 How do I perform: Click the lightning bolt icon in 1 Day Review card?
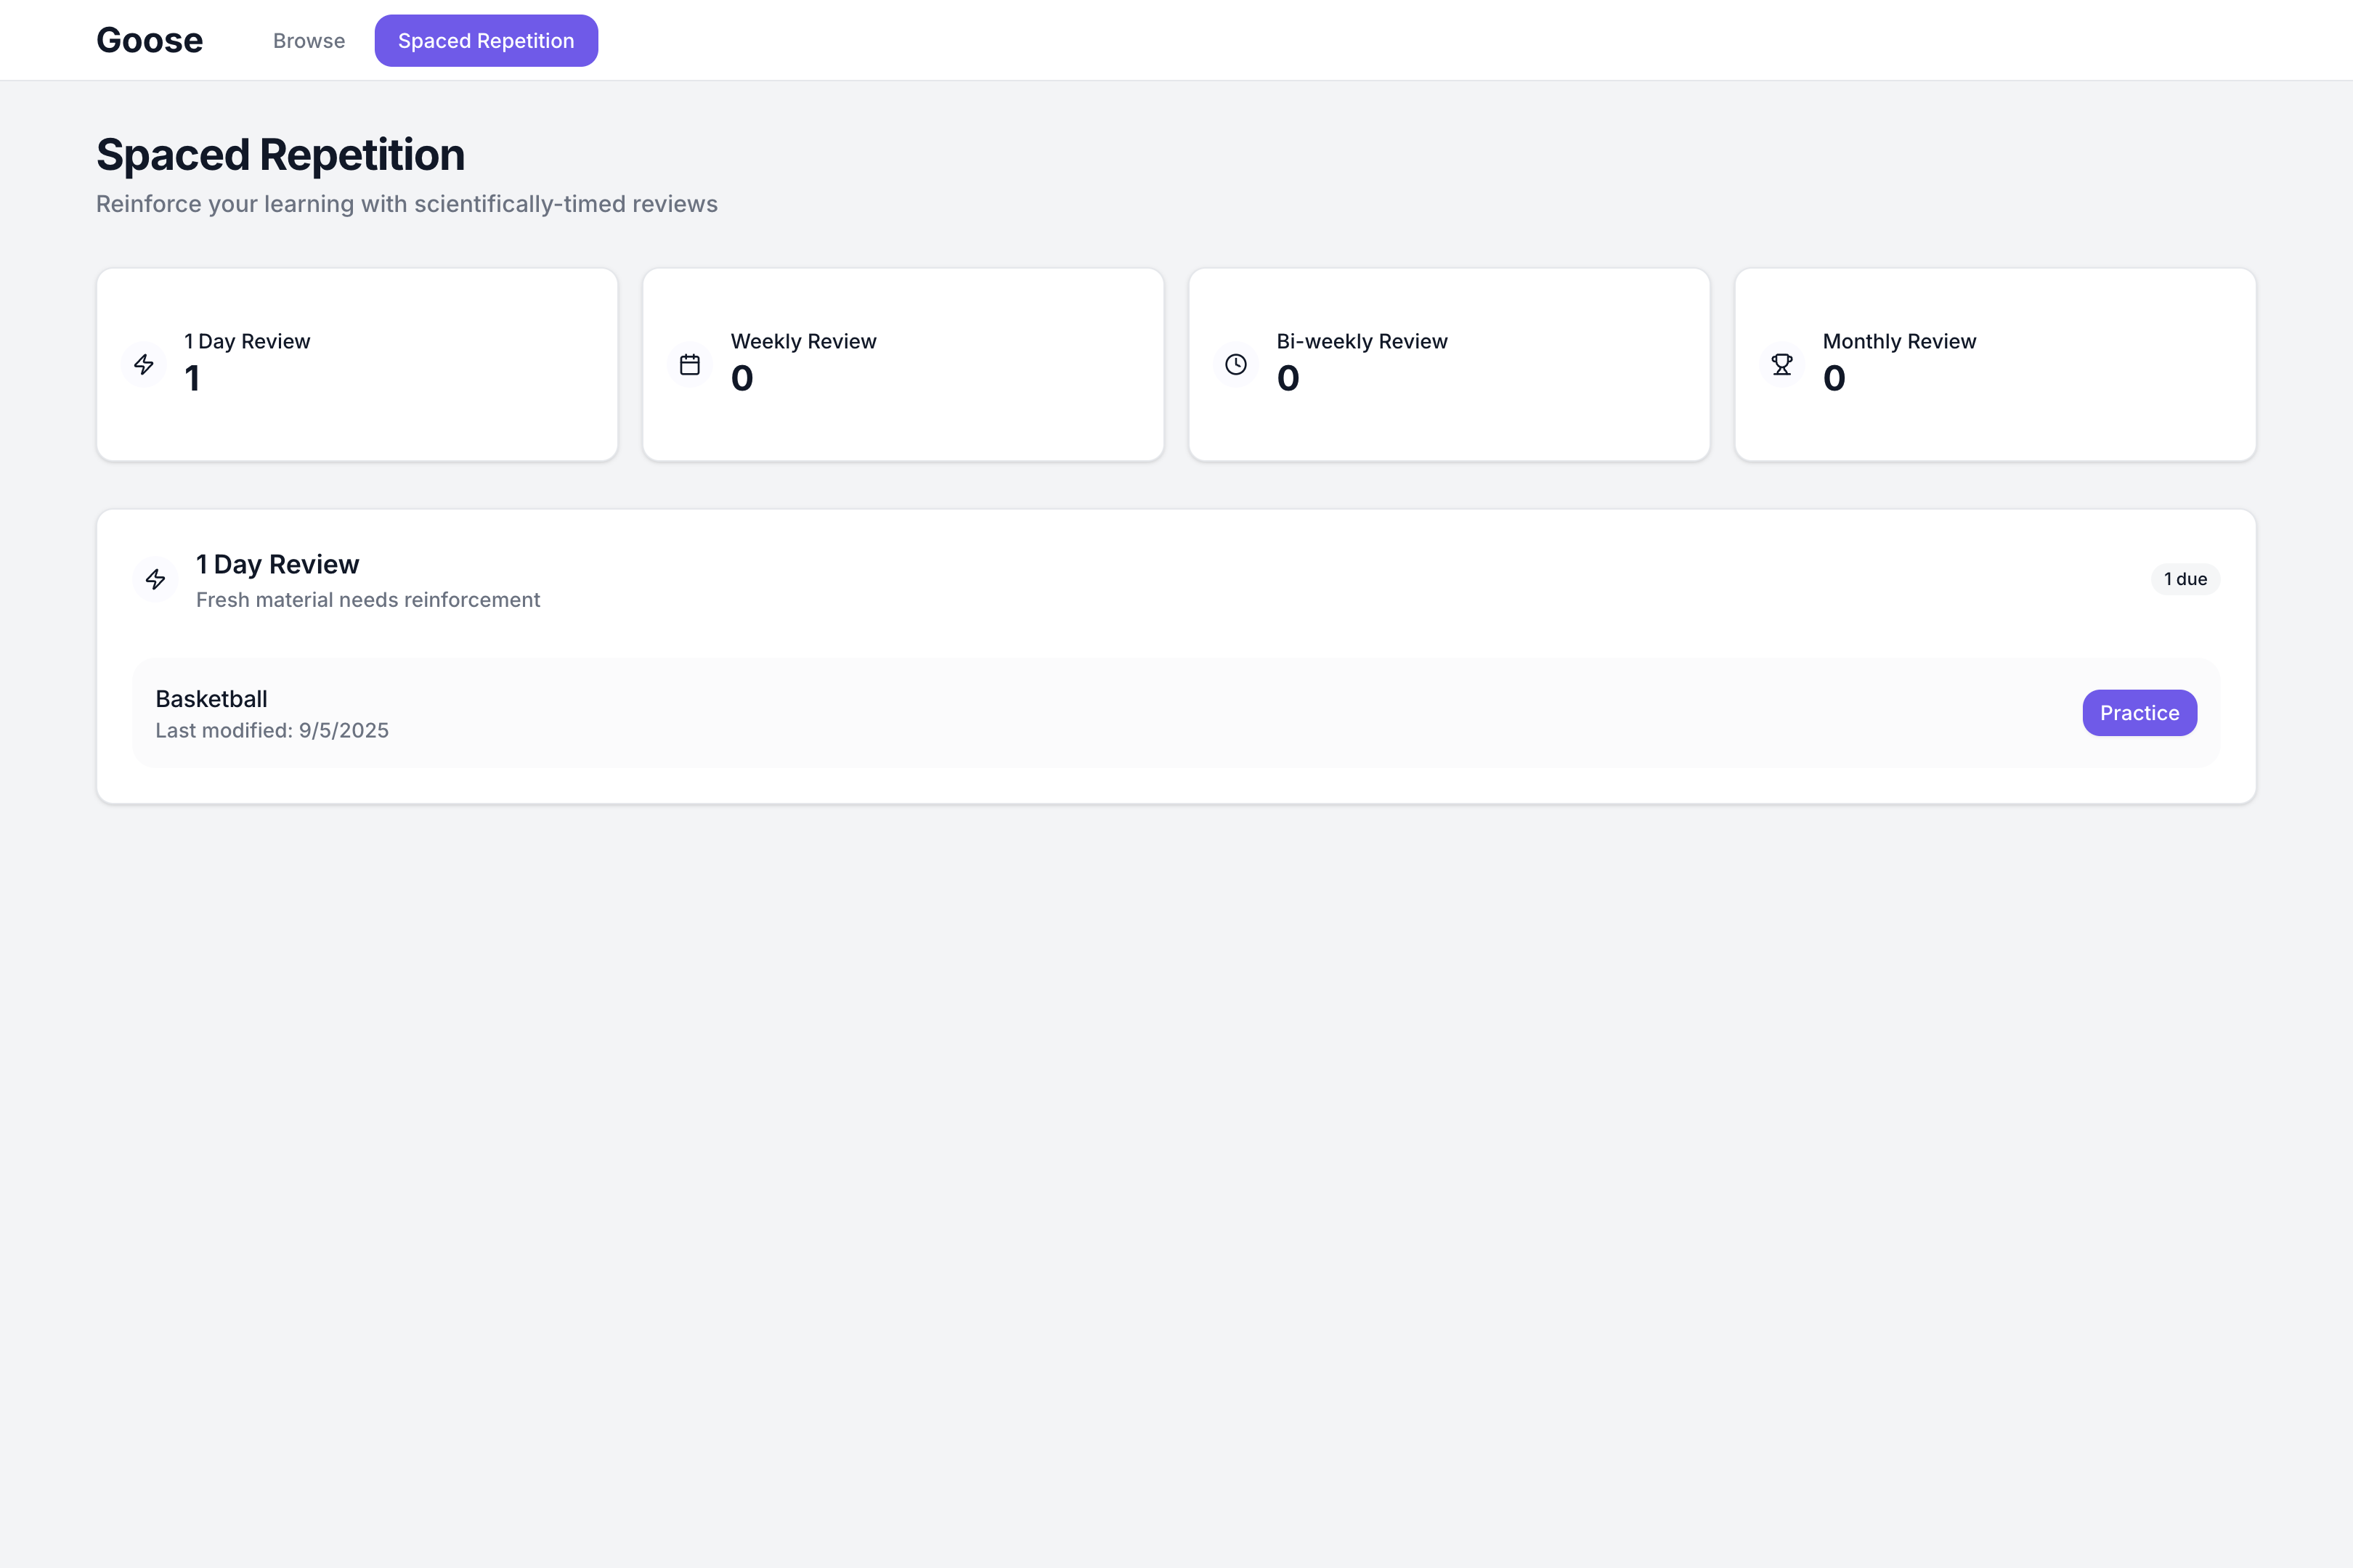tap(144, 364)
